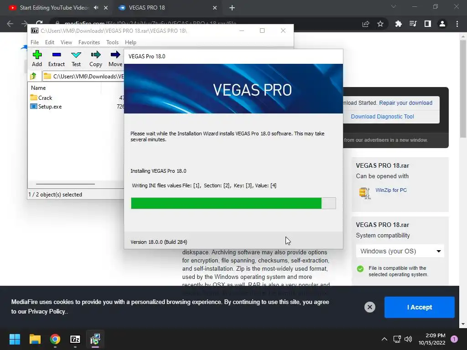Click Chrome back navigation arrow
Viewport: 467px width, 350px height.
tap(10, 24)
